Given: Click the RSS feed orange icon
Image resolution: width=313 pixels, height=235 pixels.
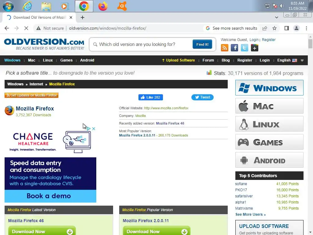Looking at the screenshot, I should (x=225, y=48).
